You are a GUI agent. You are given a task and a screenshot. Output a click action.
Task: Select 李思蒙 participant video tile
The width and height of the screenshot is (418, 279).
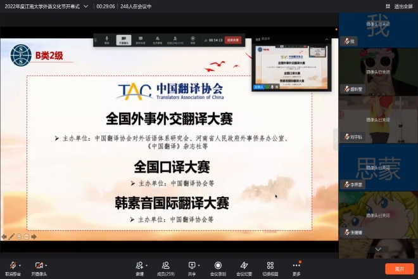tap(378, 167)
